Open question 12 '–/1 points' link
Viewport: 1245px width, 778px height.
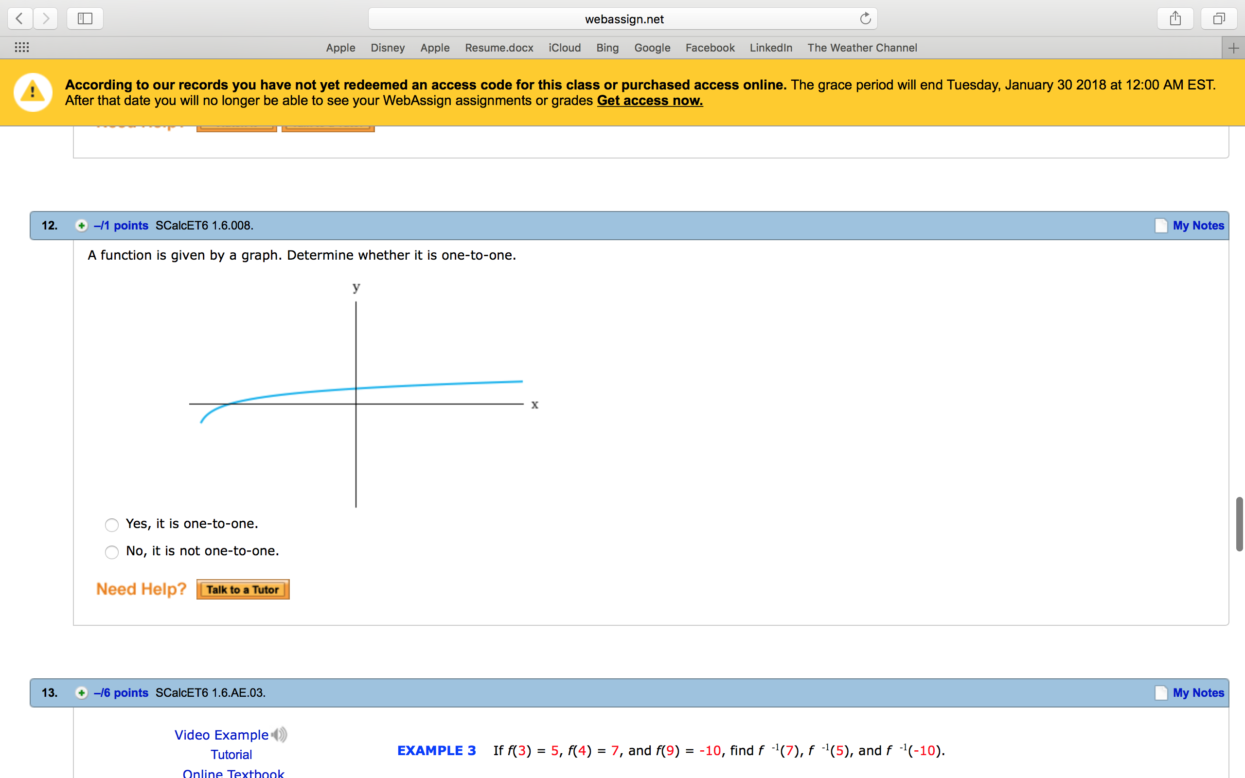click(121, 225)
